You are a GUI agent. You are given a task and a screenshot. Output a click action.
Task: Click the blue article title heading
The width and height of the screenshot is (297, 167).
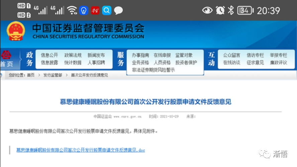pos(145,102)
